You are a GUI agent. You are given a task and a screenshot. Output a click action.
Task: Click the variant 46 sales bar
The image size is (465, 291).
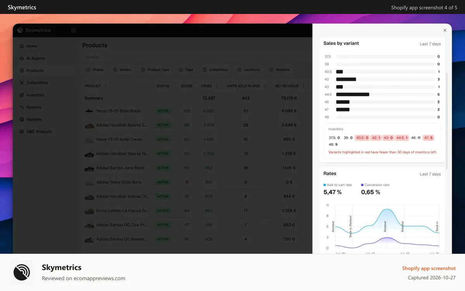click(x=343, y=102)
